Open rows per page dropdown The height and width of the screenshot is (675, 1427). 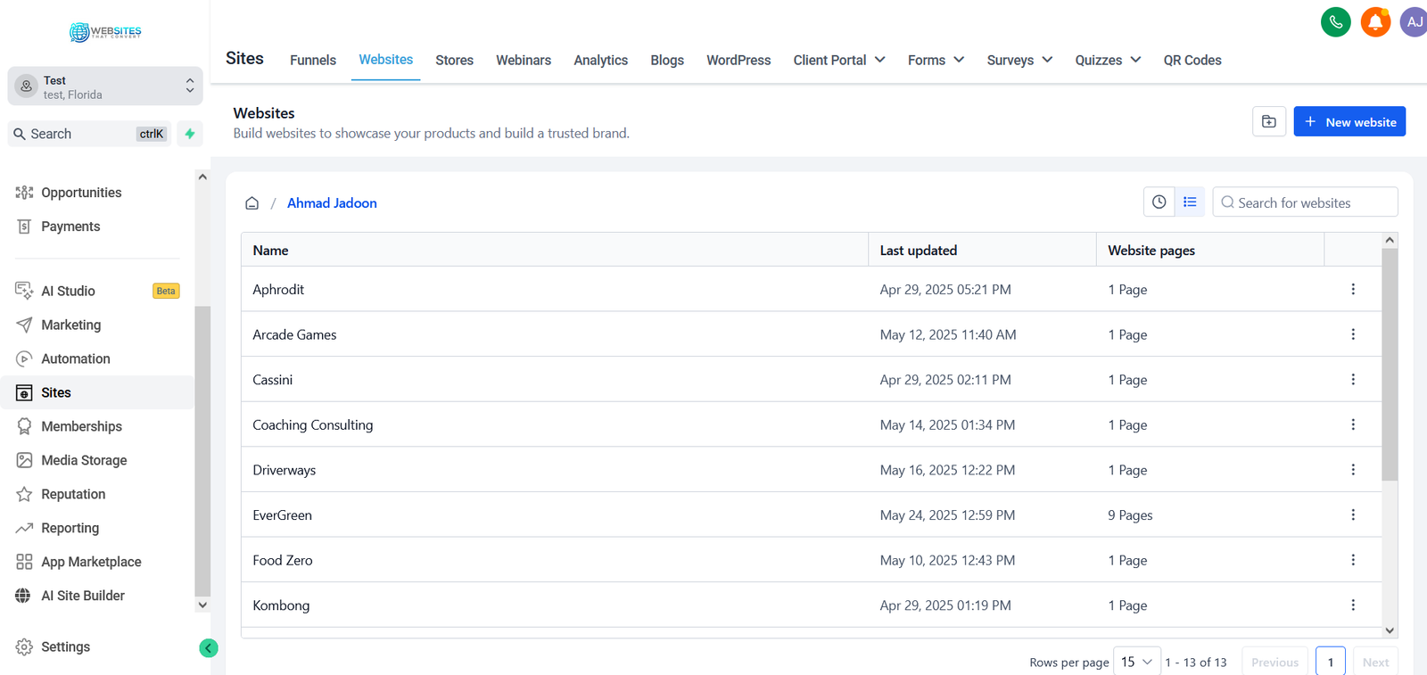coord(1137,662)
